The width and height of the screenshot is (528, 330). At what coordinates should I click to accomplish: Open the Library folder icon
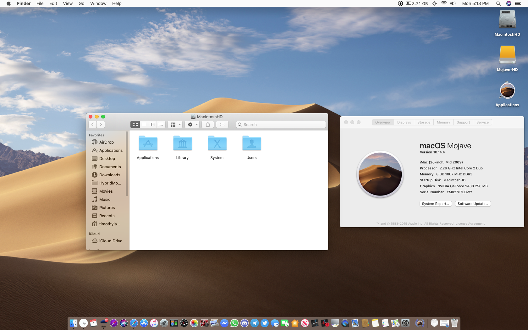[x=182, y=143]
